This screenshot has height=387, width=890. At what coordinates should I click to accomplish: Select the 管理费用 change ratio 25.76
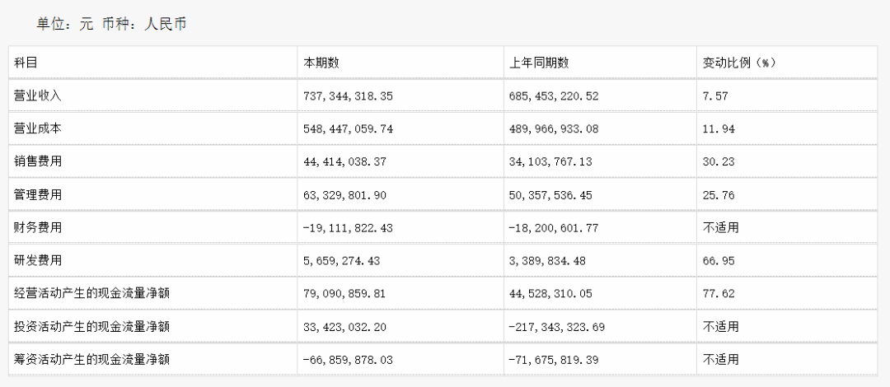(719, 195)
